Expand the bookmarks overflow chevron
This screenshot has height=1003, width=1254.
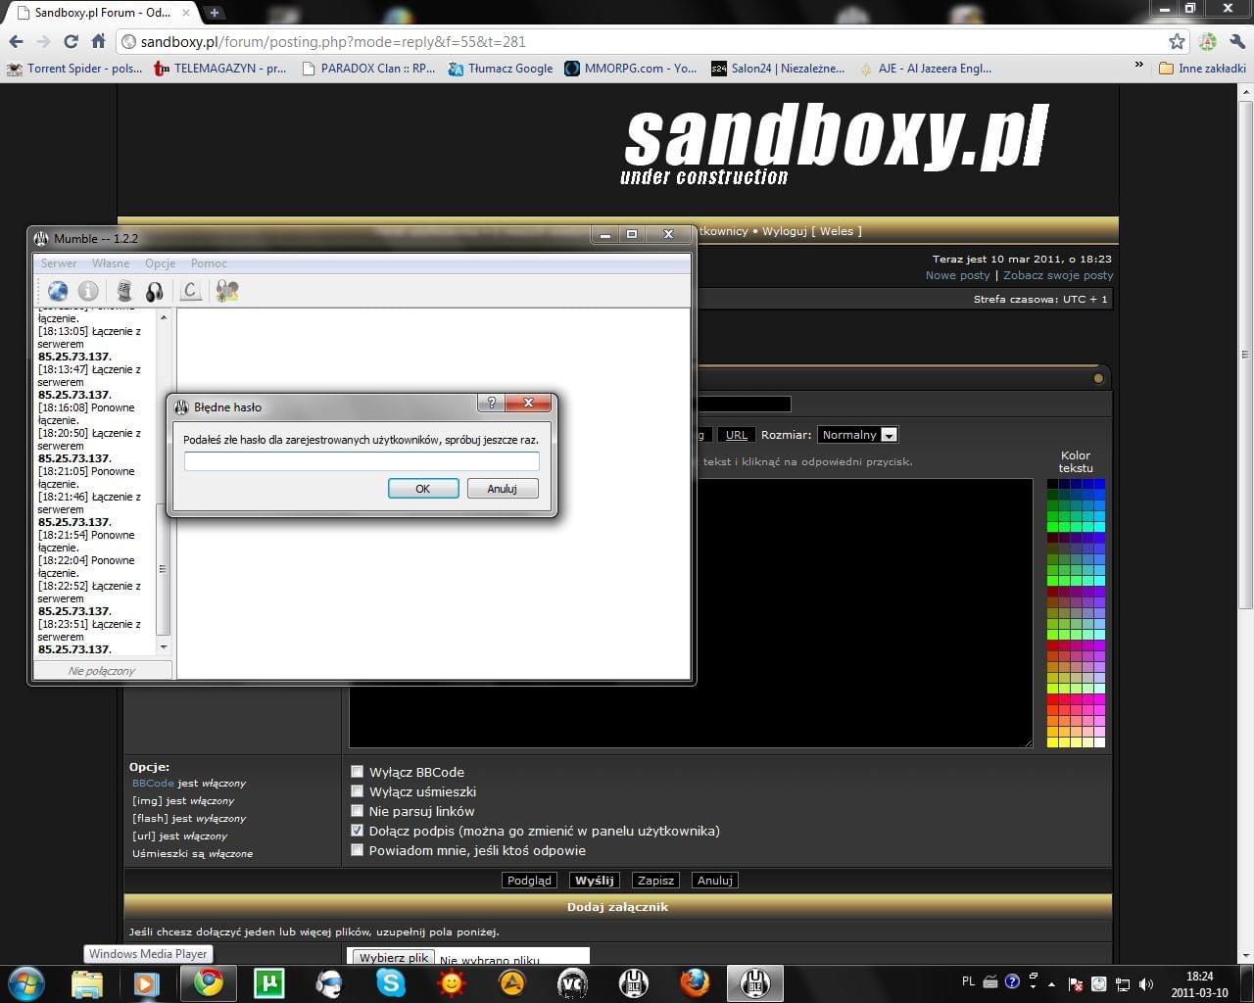(x=1138, y=66)
